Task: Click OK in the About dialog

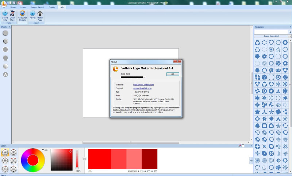Action: 173,74
